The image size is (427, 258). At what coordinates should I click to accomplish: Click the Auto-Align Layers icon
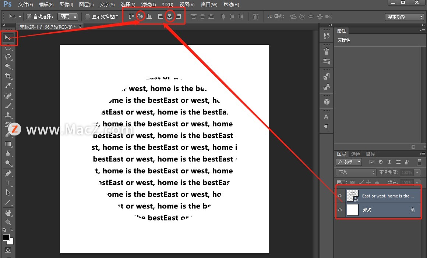(x=255, y=17)
